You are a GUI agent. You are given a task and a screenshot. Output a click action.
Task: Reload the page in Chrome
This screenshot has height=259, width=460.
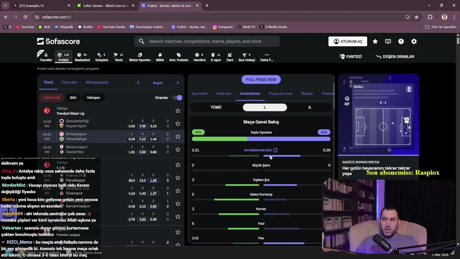pyautogui.click(x=25, y=17)
